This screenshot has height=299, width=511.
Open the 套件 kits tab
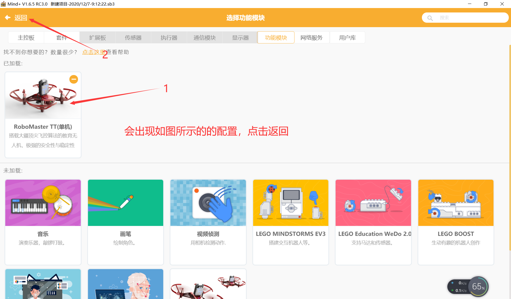click(62, 38)
